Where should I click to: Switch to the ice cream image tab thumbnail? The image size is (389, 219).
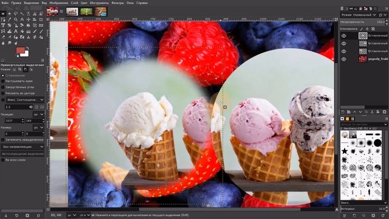72,12
